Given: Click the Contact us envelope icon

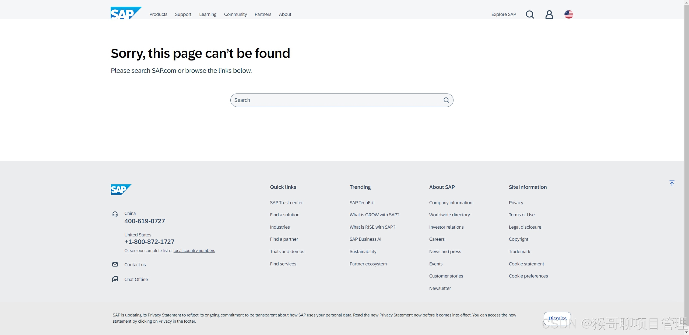Looking at the screenshot, I should point(115,264).
